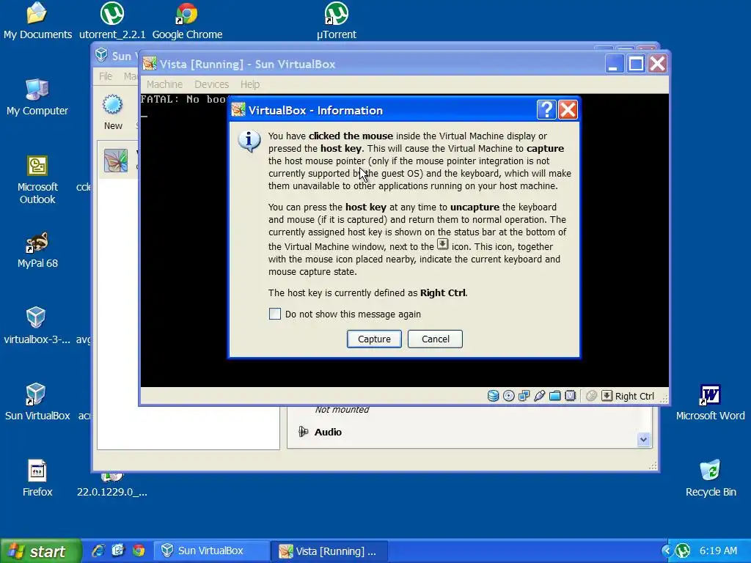Click the 'Right Ctrl' host key label

(634, 396)
